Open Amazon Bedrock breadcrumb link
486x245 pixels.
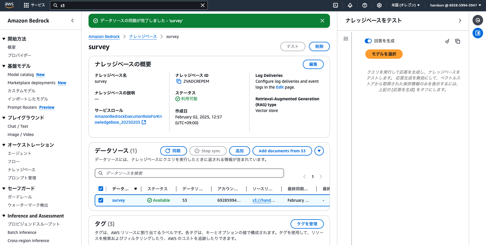[x=104, y=37]
